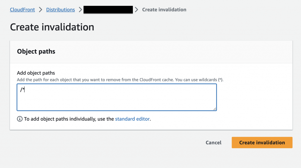Screen dimensions: 301x168
Task: Click the /* entry in the text area
Action: (22, 90)
